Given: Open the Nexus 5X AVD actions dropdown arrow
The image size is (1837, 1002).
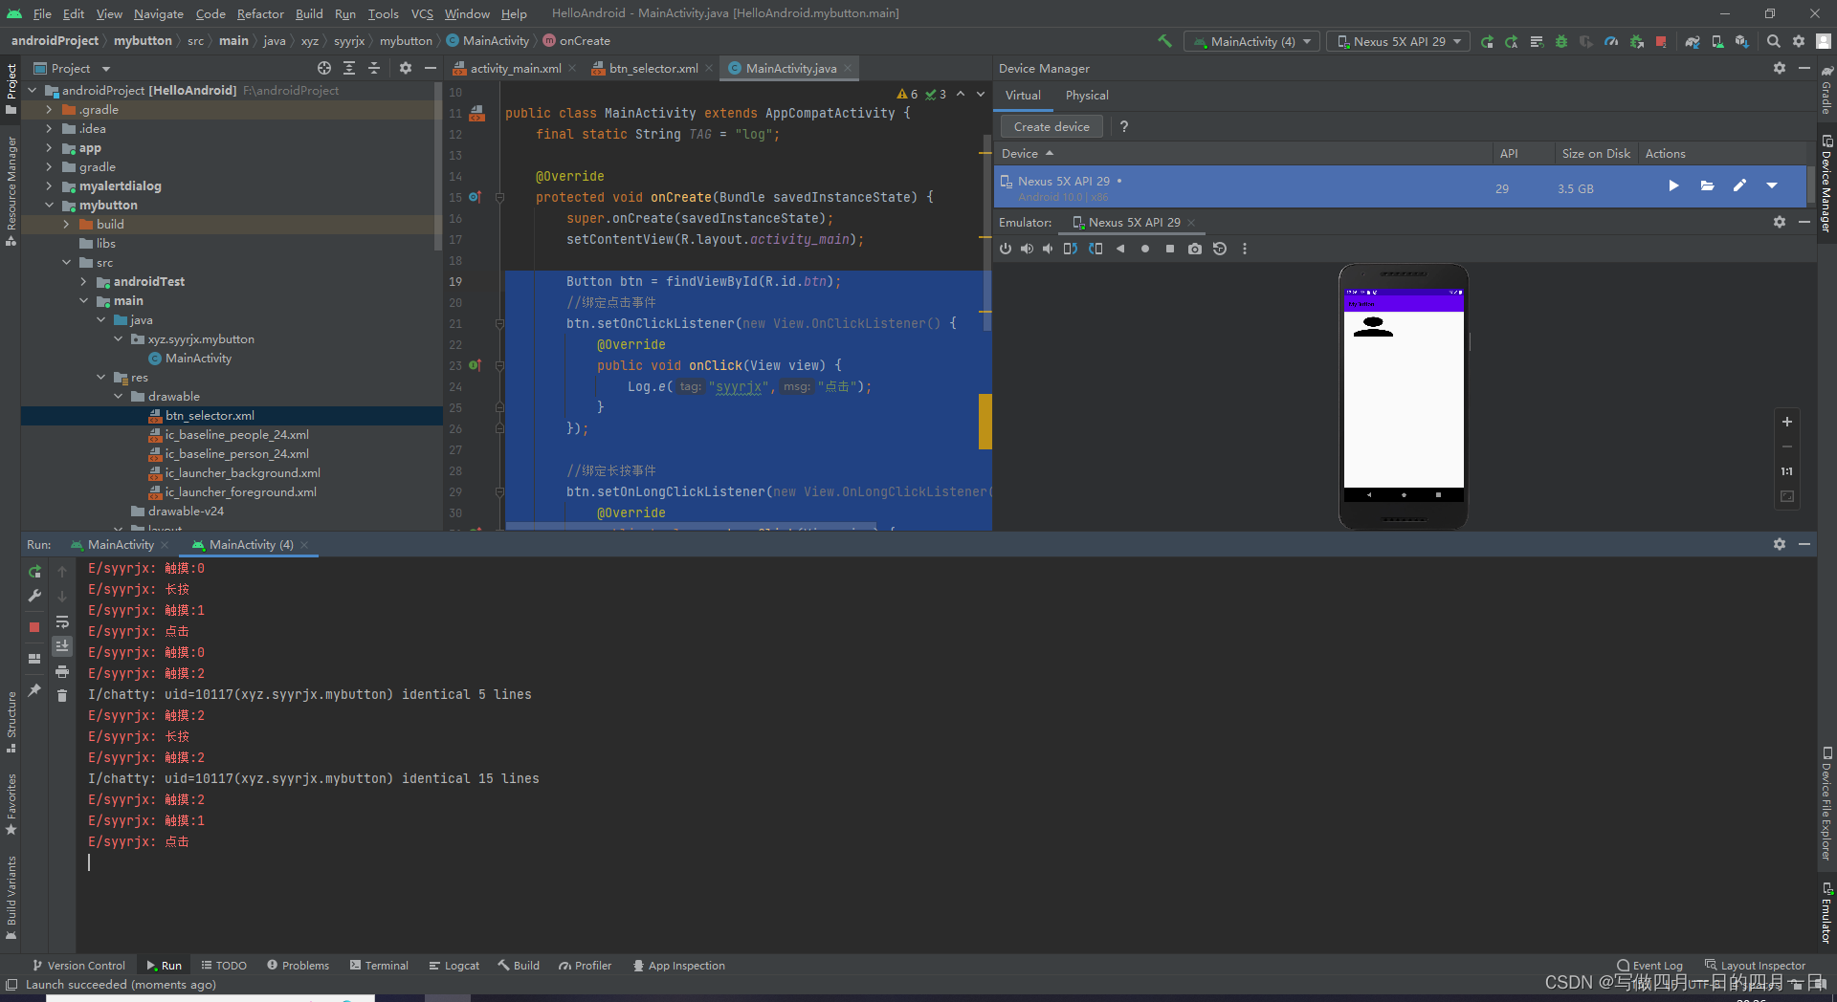Looking at the screenshot, I should click(x=1772, y=185).
